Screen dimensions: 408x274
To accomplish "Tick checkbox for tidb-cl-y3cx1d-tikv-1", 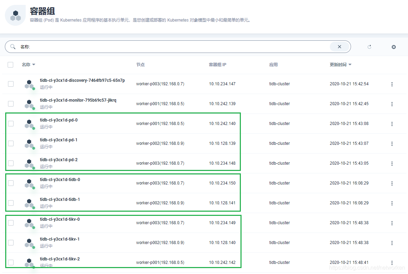I will 11,242.
